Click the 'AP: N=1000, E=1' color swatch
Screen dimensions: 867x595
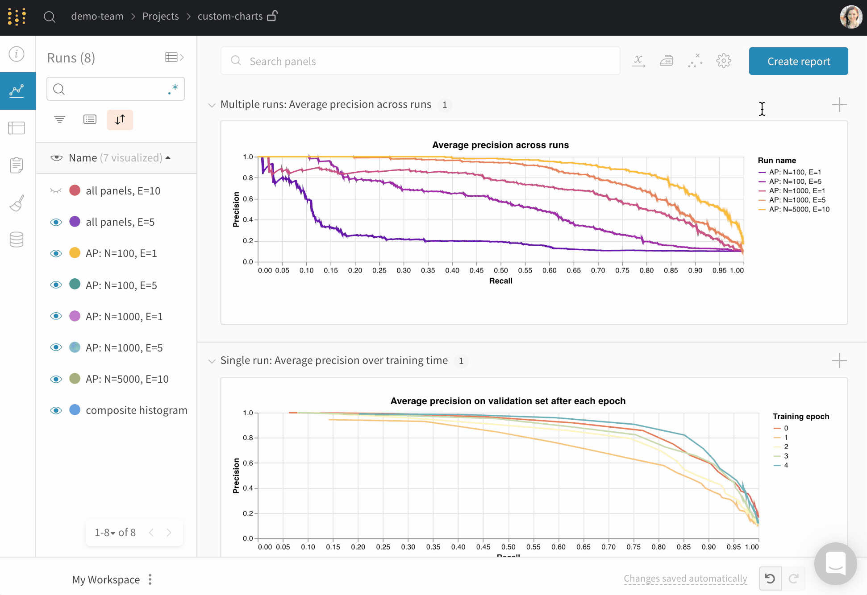click(x=75, y=316)
